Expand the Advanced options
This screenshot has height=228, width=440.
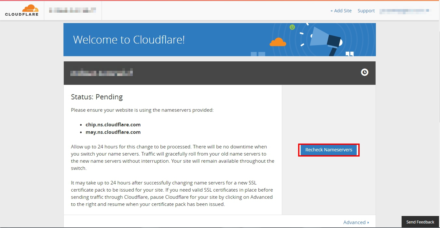pos(355,222)
